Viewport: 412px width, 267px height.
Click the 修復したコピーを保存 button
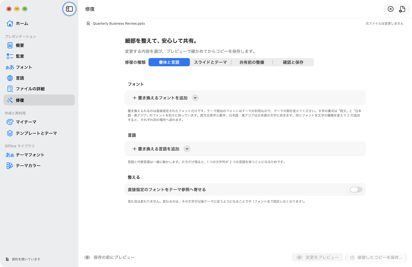click(376, 258)
